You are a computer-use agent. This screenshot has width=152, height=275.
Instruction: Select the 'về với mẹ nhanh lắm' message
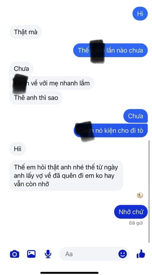click(x=52, y=83)
